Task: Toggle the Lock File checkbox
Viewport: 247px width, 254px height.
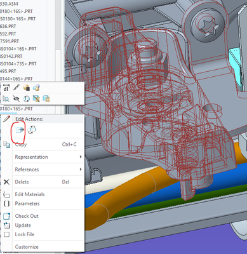Action: point(7,234)
